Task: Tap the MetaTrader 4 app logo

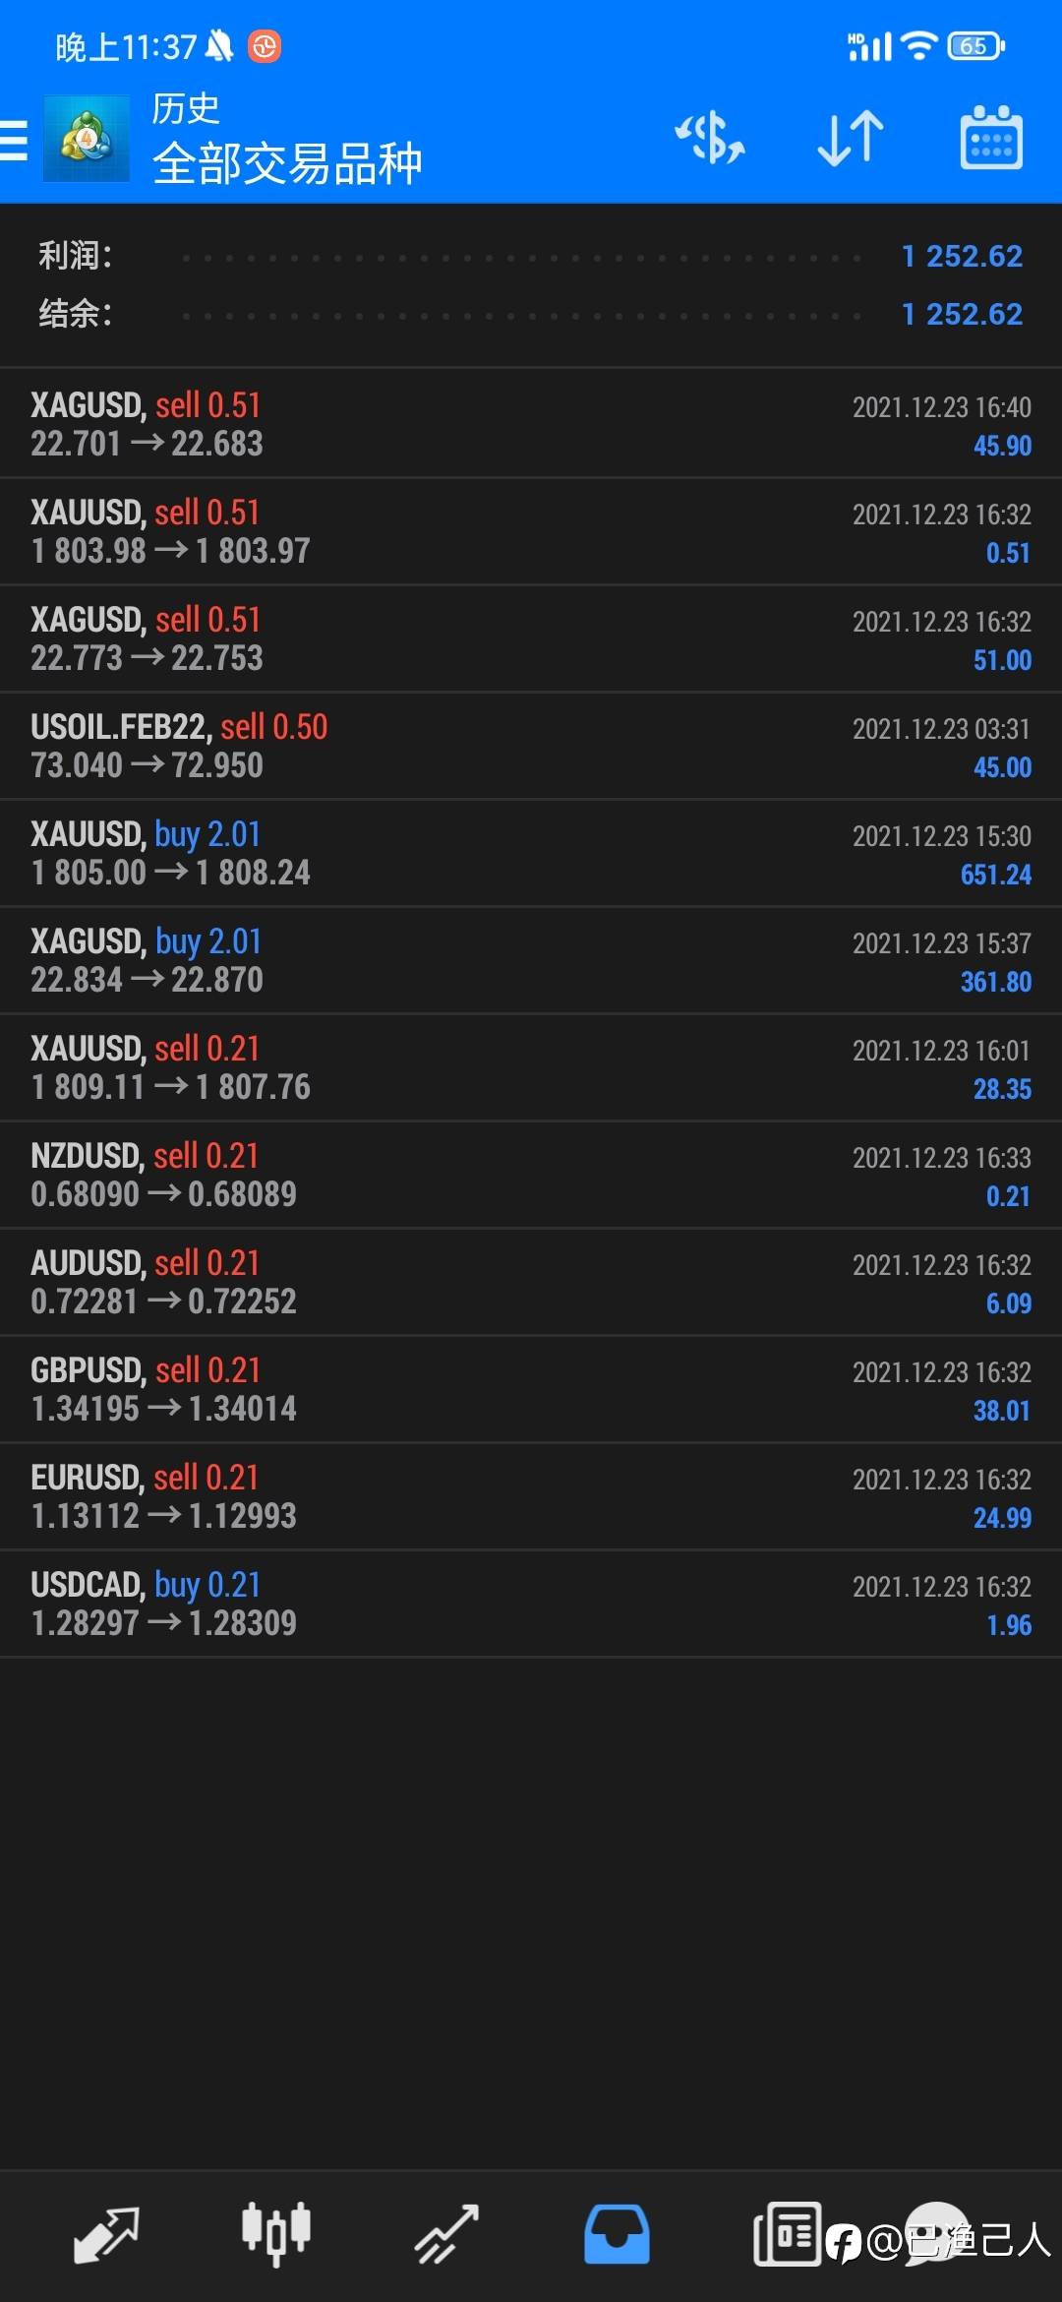Action: tap(87, 139)
